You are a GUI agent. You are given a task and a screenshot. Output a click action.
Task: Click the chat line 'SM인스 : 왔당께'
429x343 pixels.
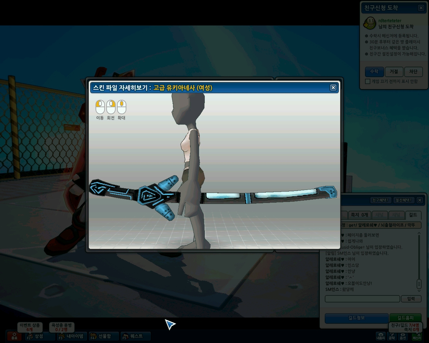click(x=340, y=289)
